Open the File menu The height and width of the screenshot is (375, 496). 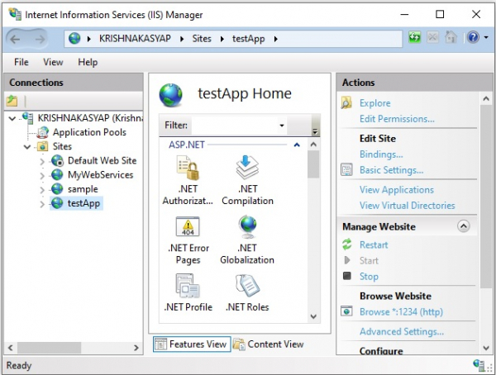coord(21,62)
